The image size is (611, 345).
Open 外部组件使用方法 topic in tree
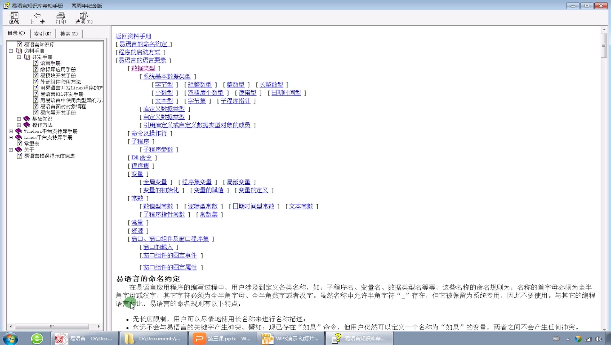(60, 82)
